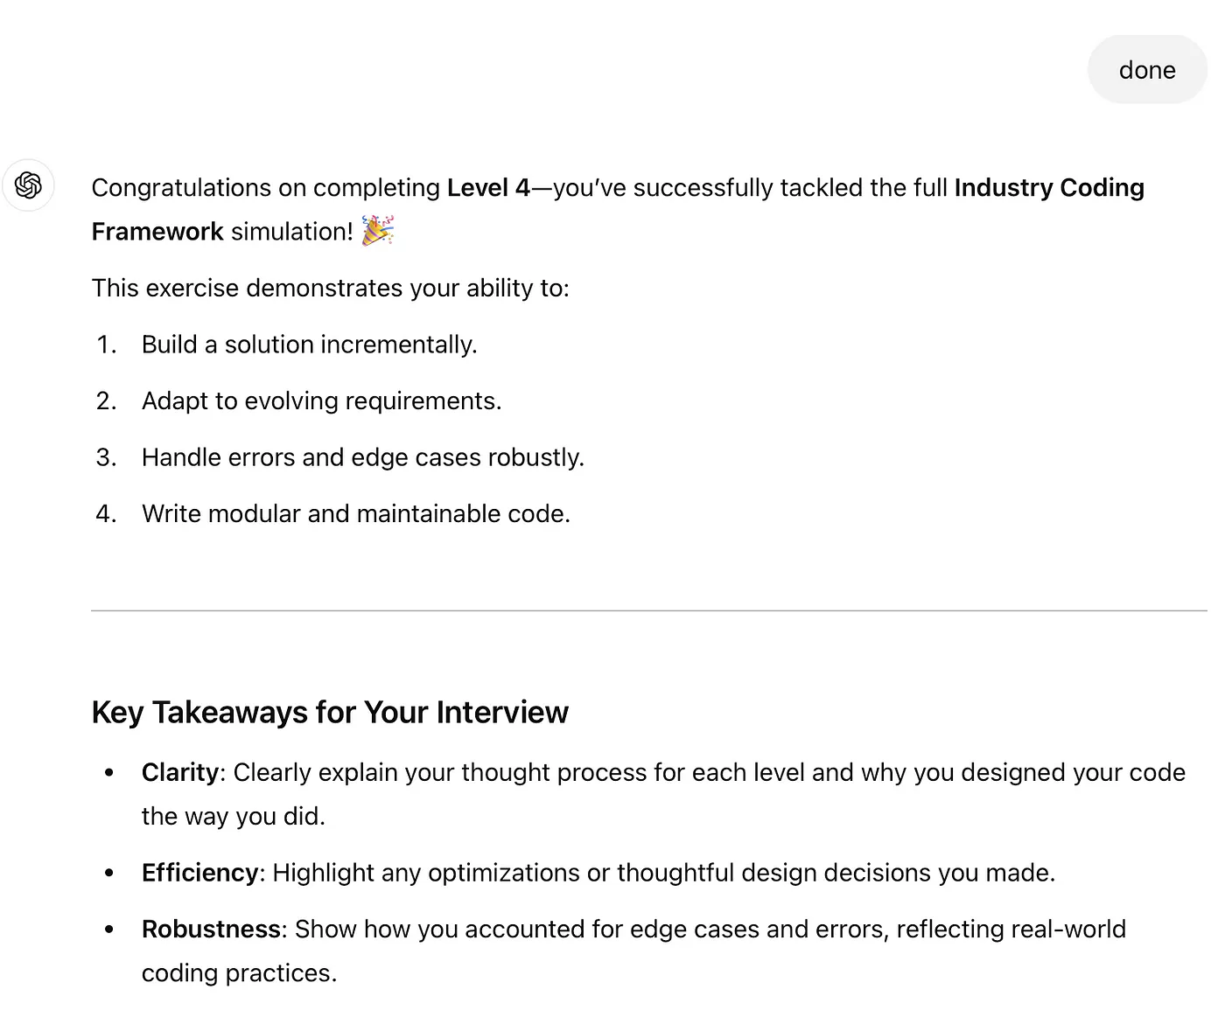Viewport: 1225px width, 1024px height.
Task: Click the 'Key Takeaways for Your Interview' heading
Action: click(330, 713)
